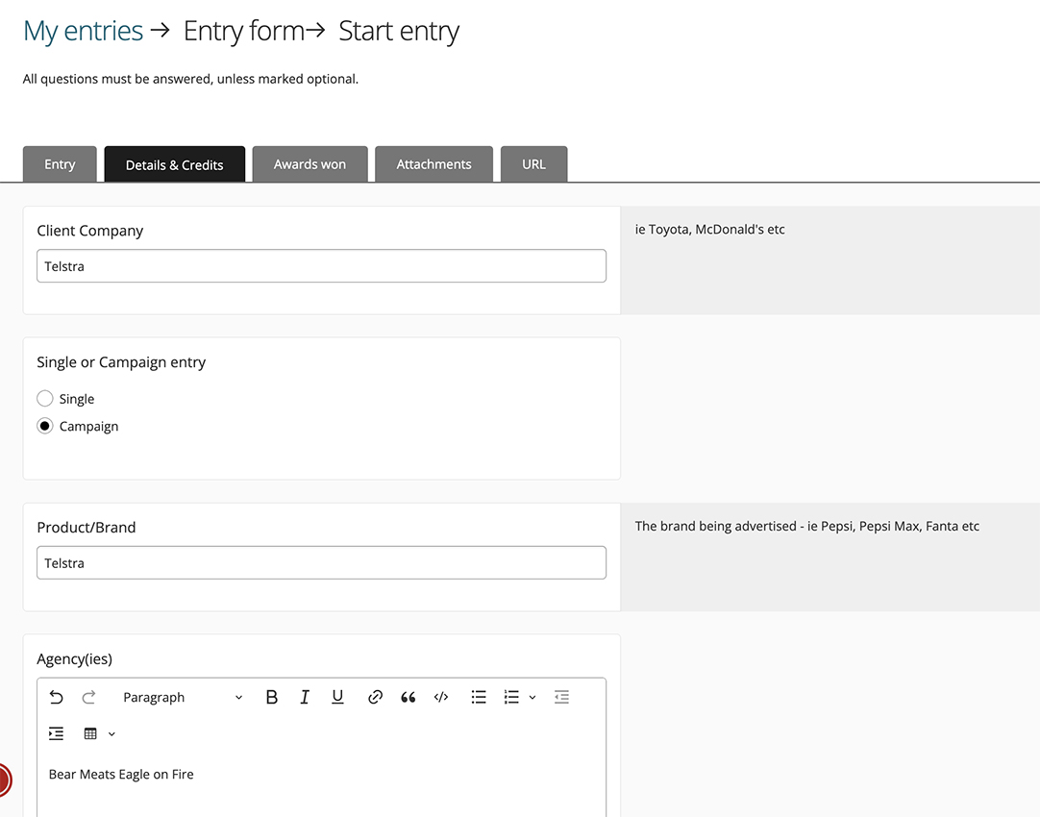Click the My entries breadcrumb link
Screen dimensions: 1040x817
83,31
